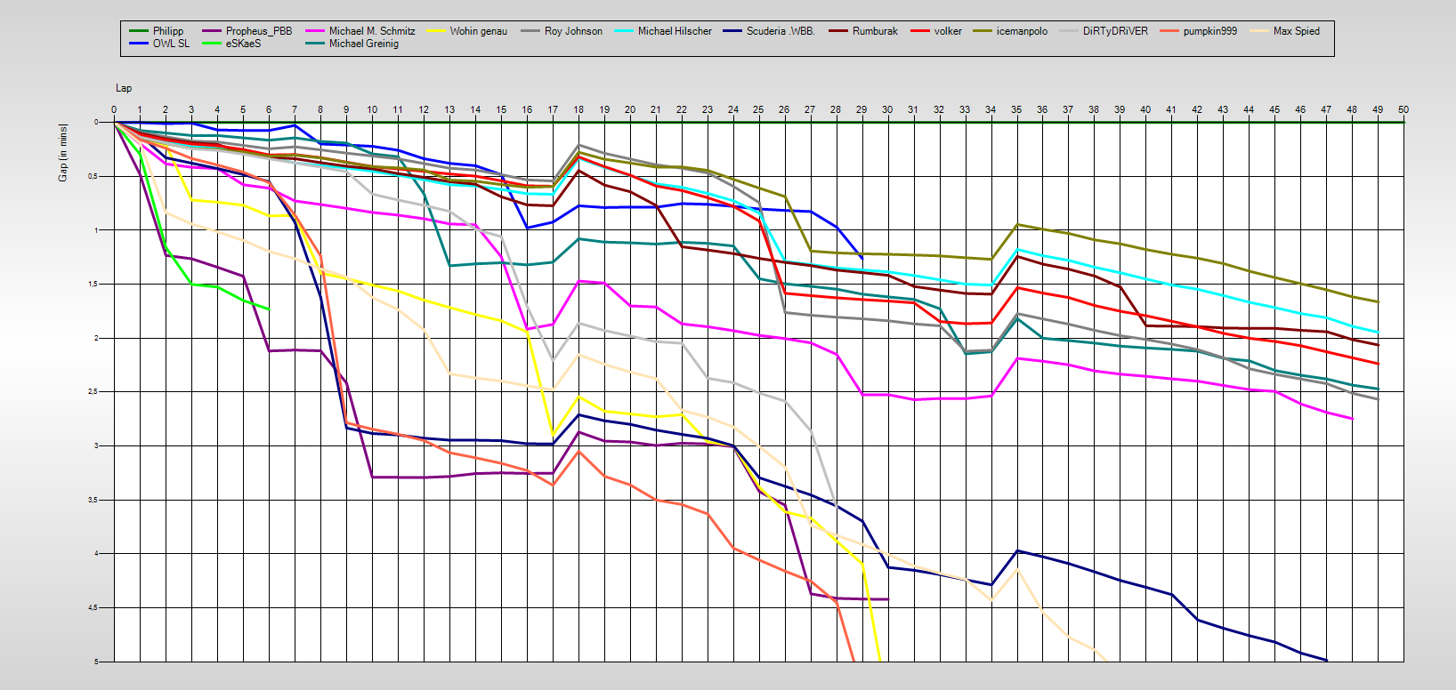Viewport: 1456px width, 690px height.
Task: Click the Michael Greinig legend label
Action: [364, 44]
